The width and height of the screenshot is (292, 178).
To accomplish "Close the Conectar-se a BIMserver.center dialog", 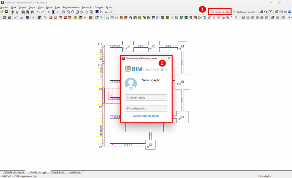I will coord(169,58).
